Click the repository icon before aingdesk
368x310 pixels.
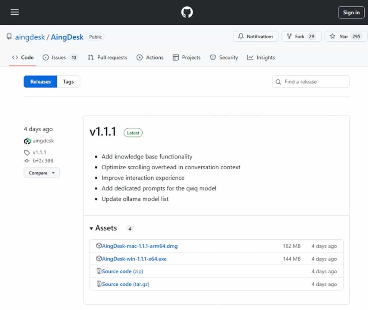[9, 37]
